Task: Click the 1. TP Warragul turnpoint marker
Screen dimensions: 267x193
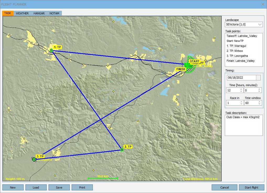Action: [x=51, y=50]
